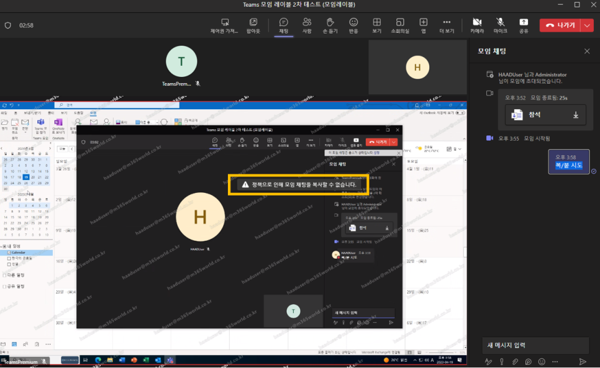The height and width of the screenshot is (368, 600).
Task: Click the 새 메시지 입력 message box
Action: pyautogui.click(x=535, y=345)
